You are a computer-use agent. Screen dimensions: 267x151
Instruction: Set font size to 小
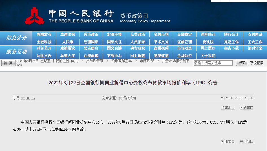[33, 98]
